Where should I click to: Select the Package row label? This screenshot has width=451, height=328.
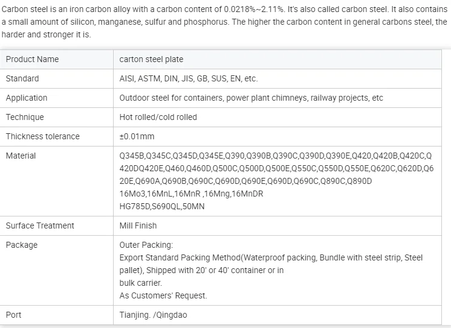click(22, 245)
